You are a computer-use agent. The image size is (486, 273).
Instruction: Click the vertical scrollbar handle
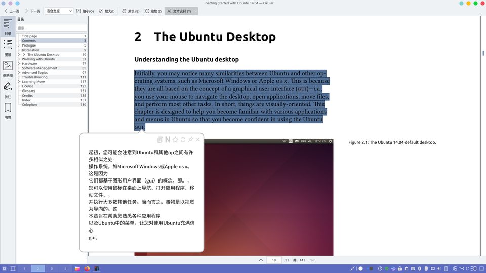point(483,53)
